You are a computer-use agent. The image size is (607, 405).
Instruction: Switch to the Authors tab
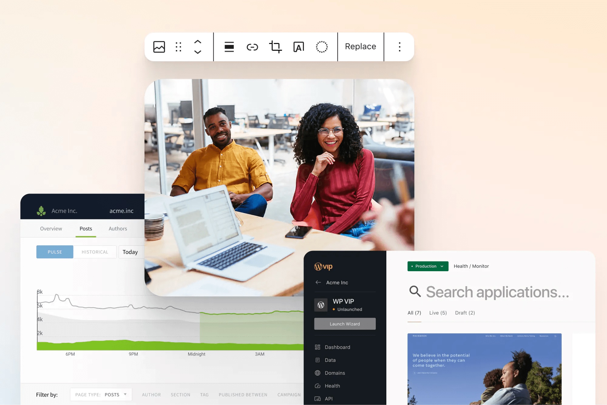[117, 228]
